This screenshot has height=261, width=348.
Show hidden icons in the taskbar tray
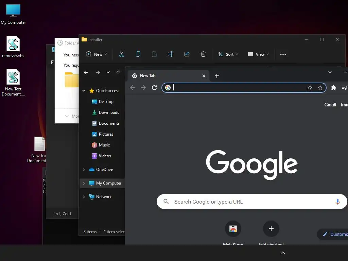(283, 253)
